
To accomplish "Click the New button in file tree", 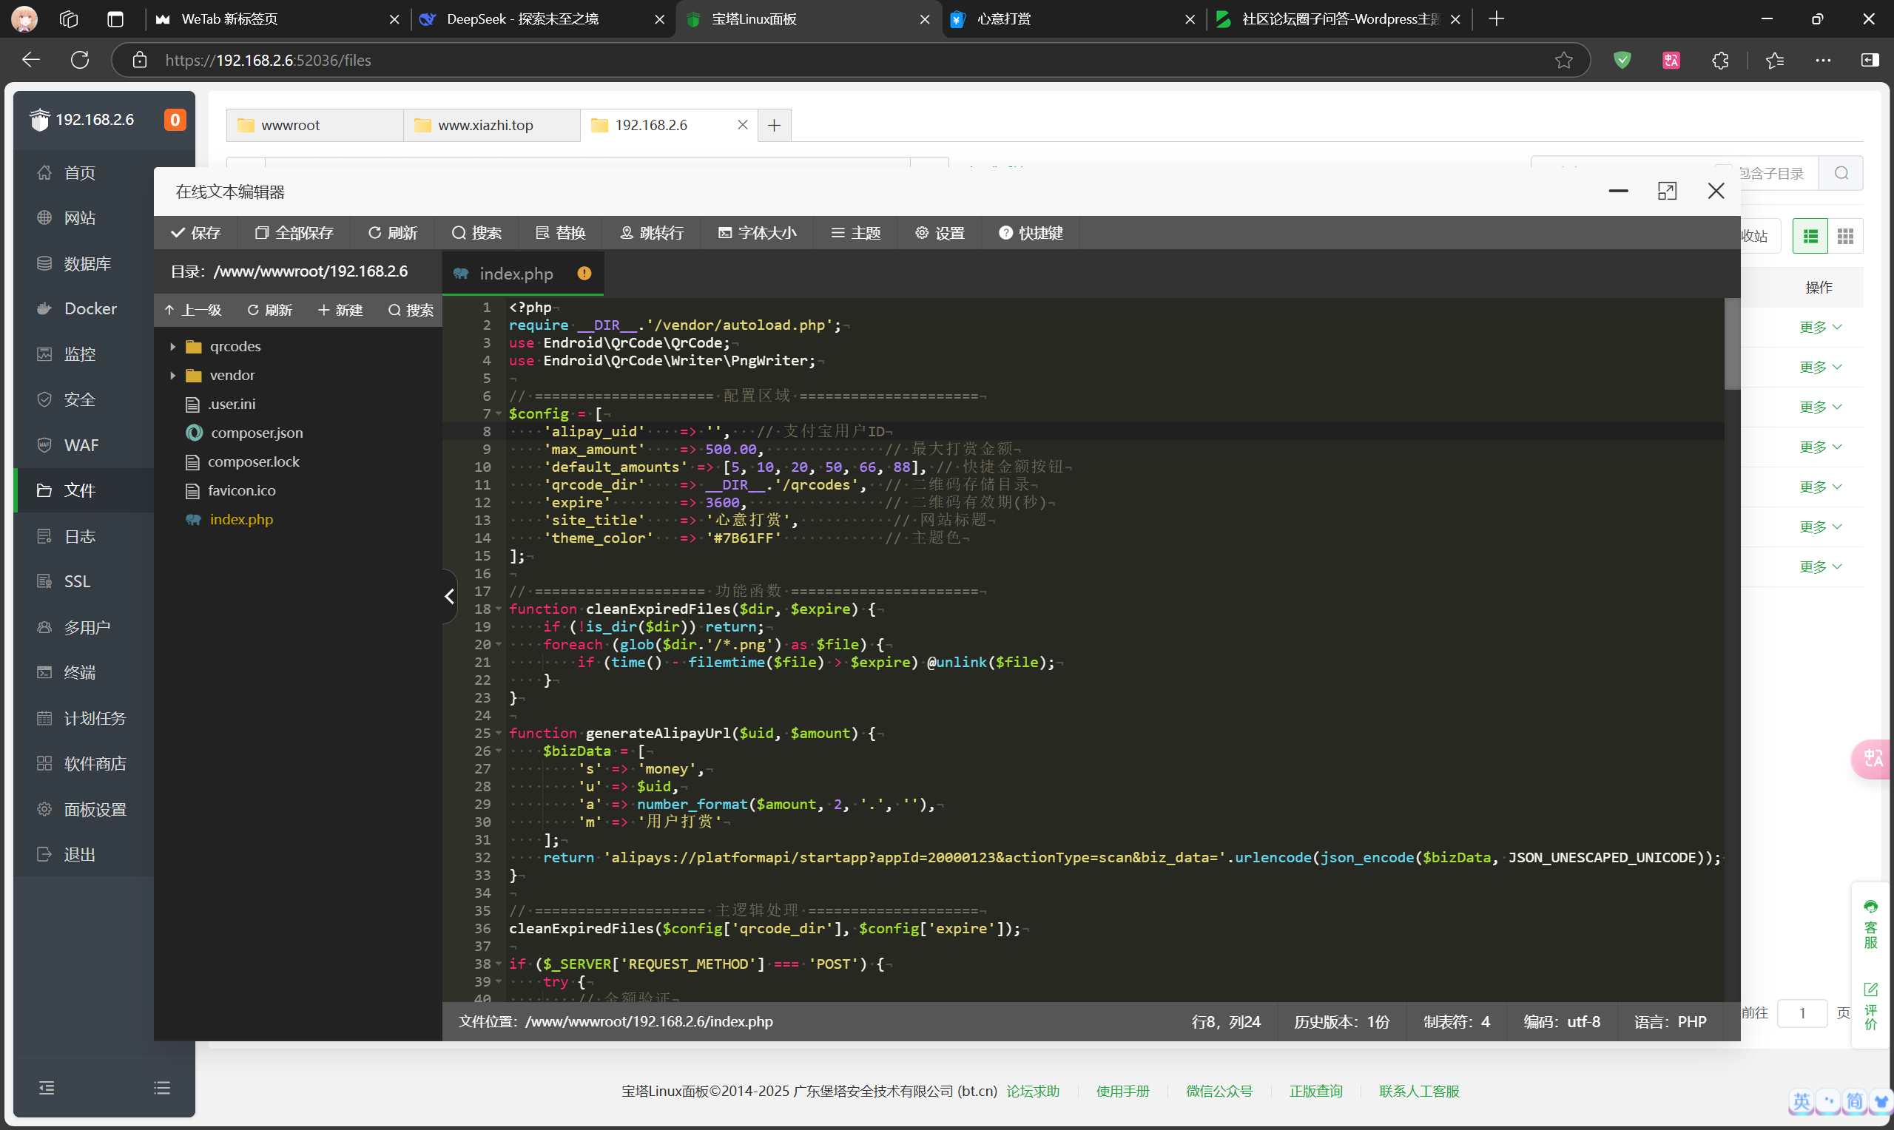I will [x=340, y=310].
